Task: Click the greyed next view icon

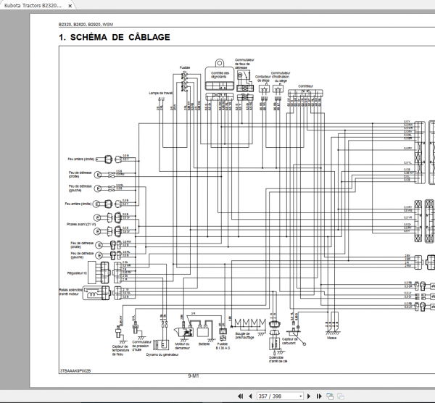Action: [x=341, y=396]
